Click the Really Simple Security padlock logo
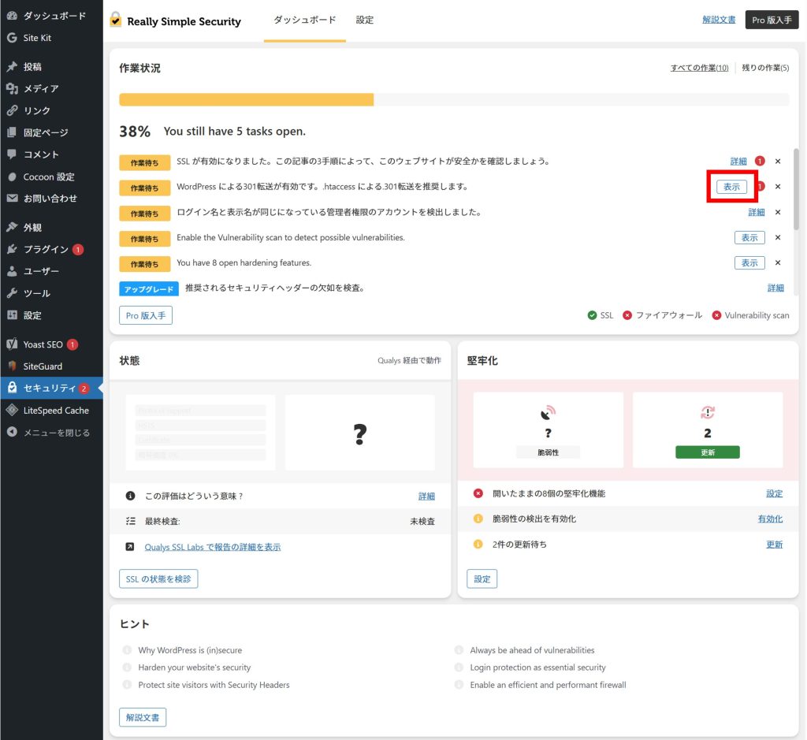This screenshot has height=740, width=807. tap(117, 20)
